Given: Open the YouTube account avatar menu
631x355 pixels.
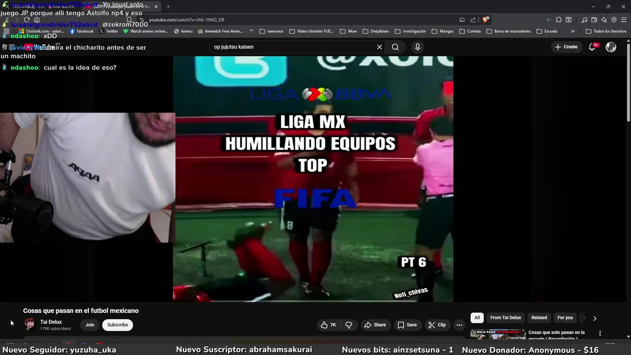Looking at the screenshot, I should [x=611, y=47].
